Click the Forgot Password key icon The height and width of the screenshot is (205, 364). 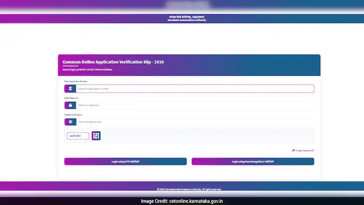[x=293, y=150]
